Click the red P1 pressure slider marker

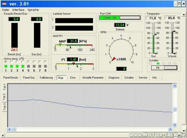coord(74,64)
